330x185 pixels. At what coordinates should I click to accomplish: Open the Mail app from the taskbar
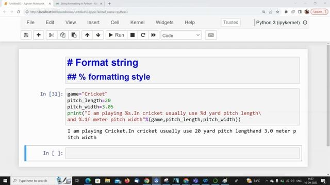coord(118,180)
